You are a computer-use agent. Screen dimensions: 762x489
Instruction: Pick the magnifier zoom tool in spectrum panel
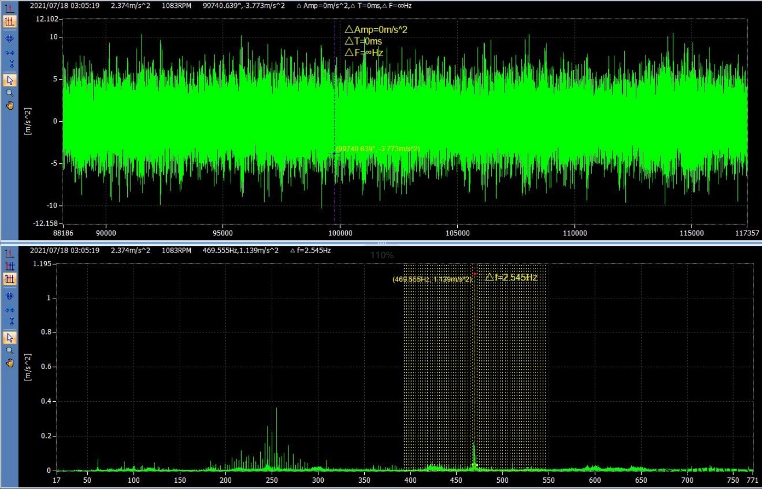tap(9, 350)
